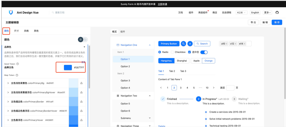Click the 搜索文档 search input
This screenshot has width=286, height=127.
[60, 13]
